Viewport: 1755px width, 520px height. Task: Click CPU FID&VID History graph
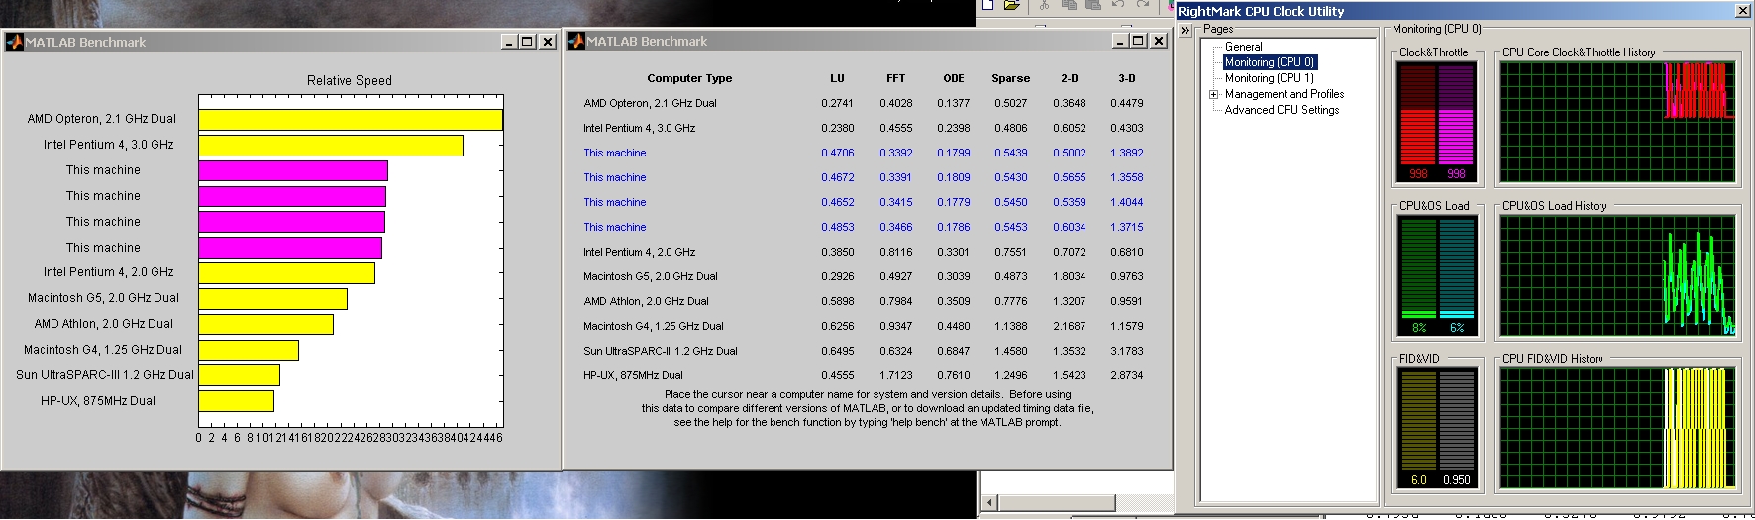tap(1617, 429)
